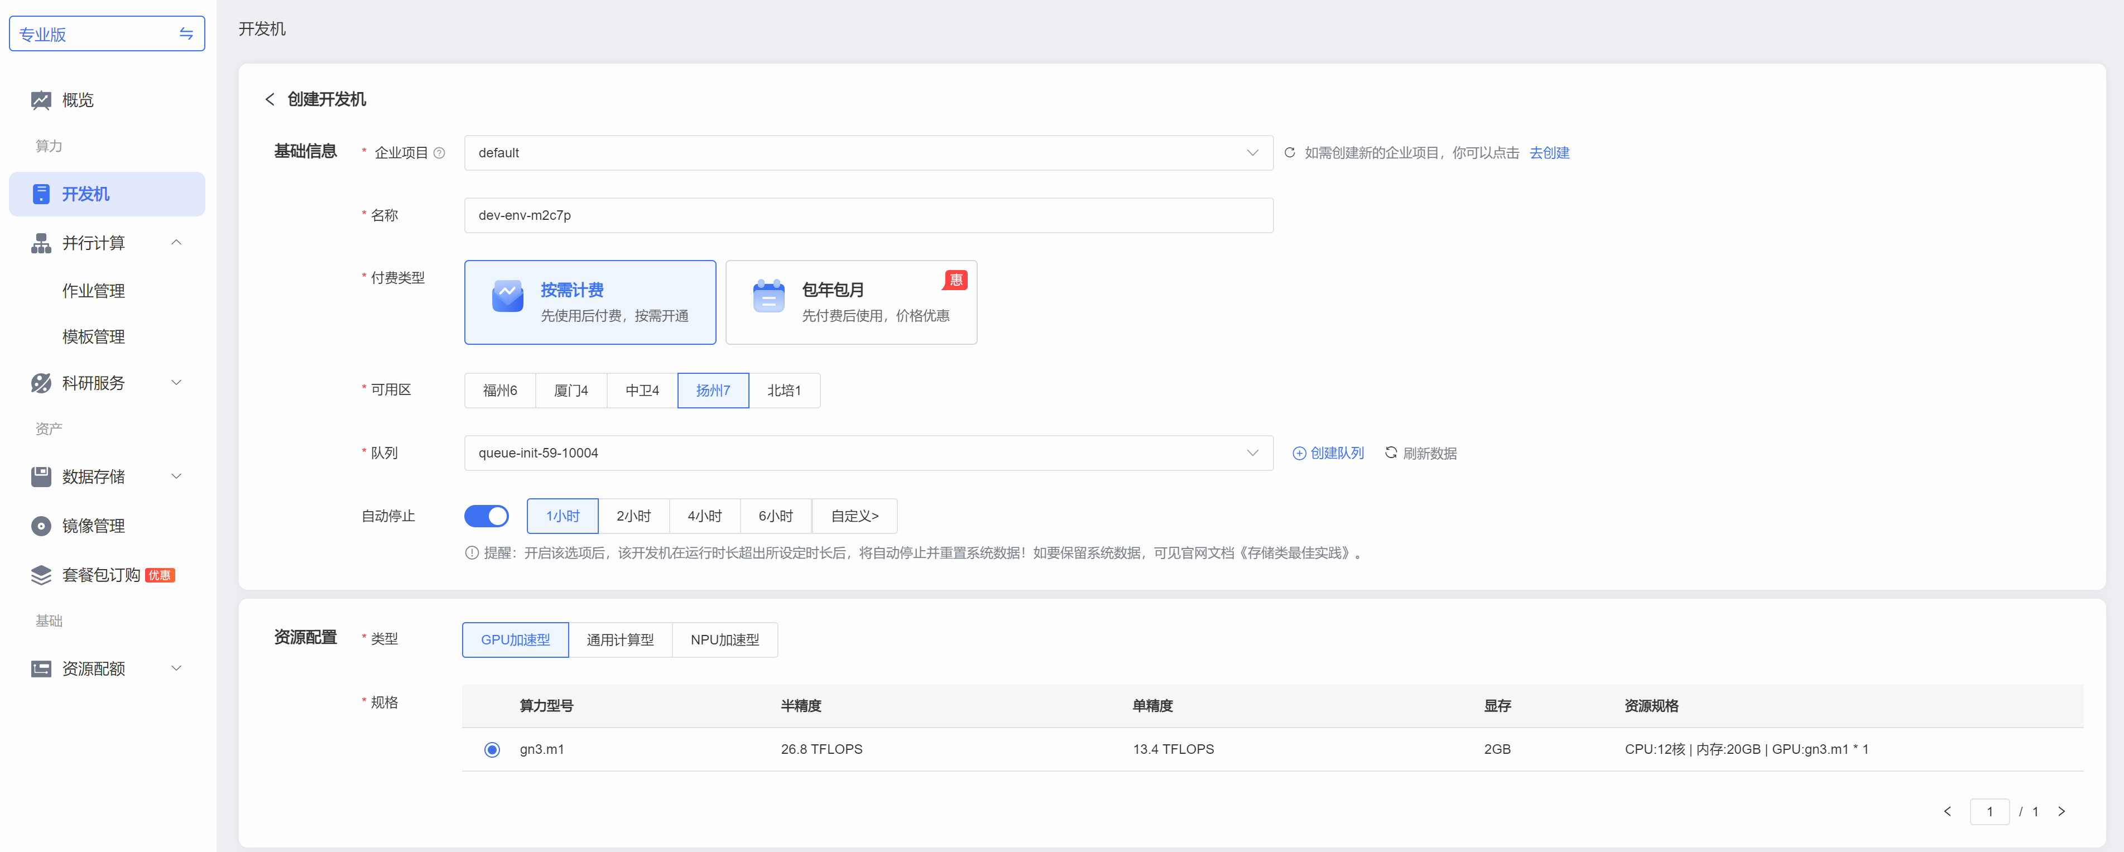Screen dimensions: 2124x852
Task: Select the gn3.m1 radio button
Action: pos(492,750)
